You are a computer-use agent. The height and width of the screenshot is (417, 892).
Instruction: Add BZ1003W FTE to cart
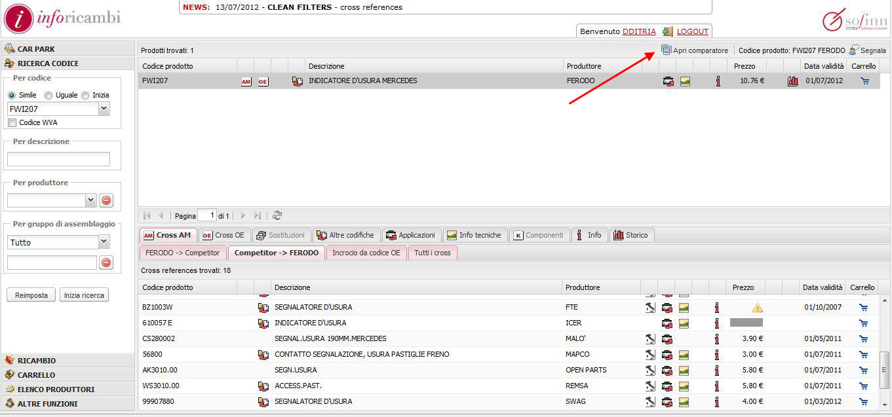click(863, 308)
